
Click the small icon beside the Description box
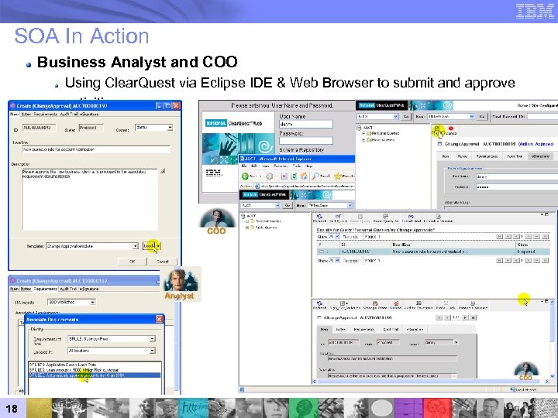tap(163, 171)
